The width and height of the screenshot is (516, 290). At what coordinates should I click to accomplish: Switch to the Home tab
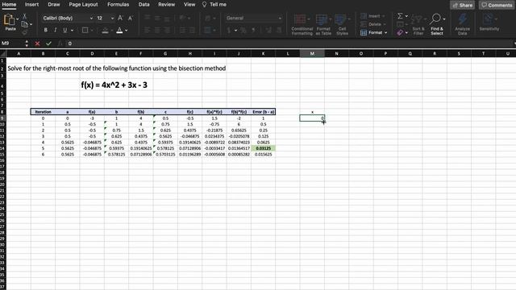click(9, 5)
